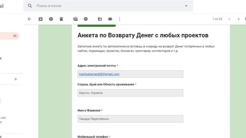
Task: Report this email as spam
Action: [51, 19]
